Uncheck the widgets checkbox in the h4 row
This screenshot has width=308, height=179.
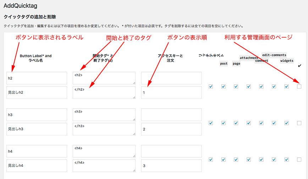click(x=287, y=160)
